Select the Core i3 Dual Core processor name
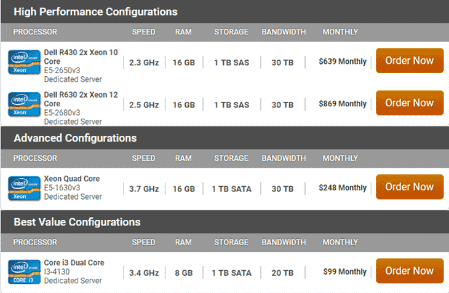This screenshot has width=449, height=293. tap(74, 262)
